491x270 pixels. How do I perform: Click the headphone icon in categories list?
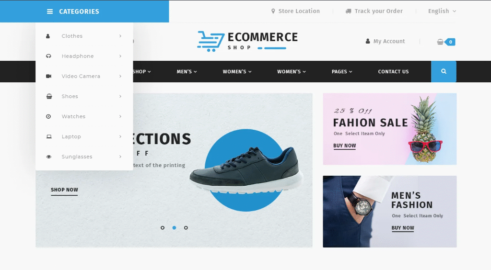click(x=48, y=56)
